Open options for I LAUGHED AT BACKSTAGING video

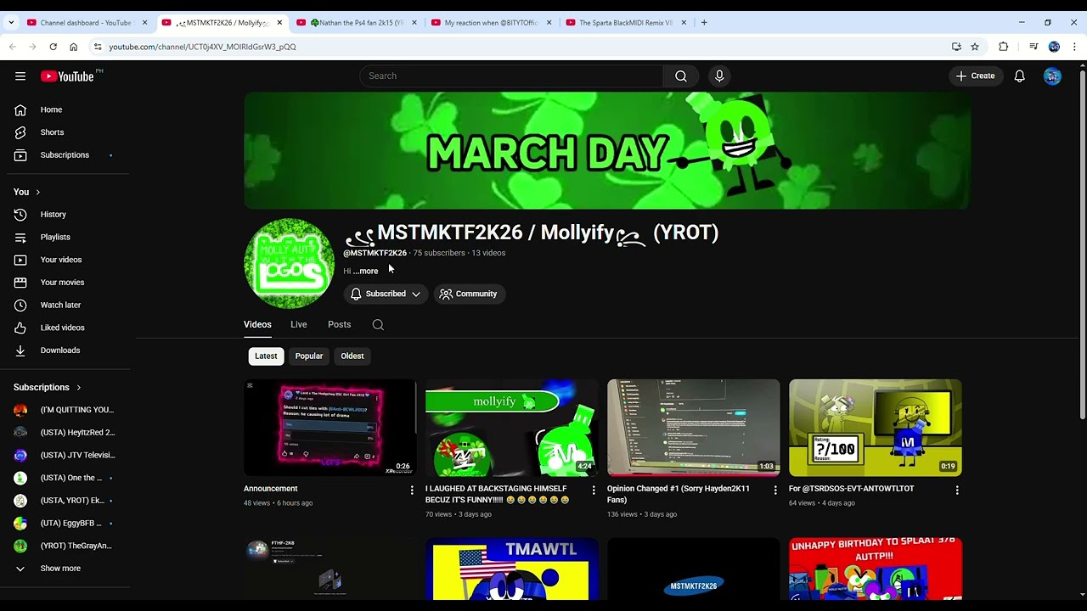pyautogui.click(x=594, y=490)
